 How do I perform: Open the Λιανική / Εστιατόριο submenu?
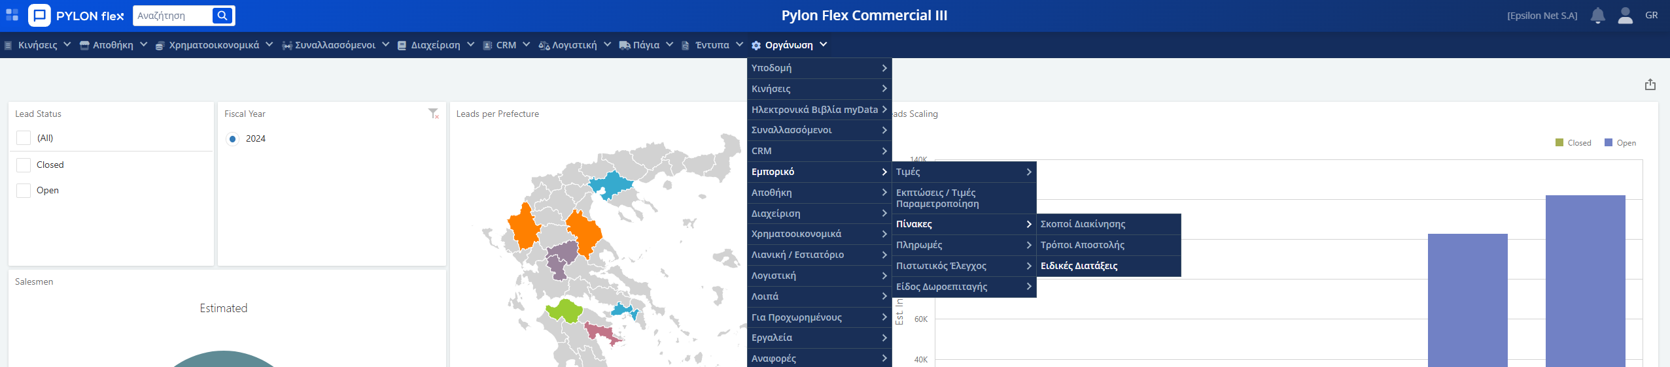coord(819,255)
